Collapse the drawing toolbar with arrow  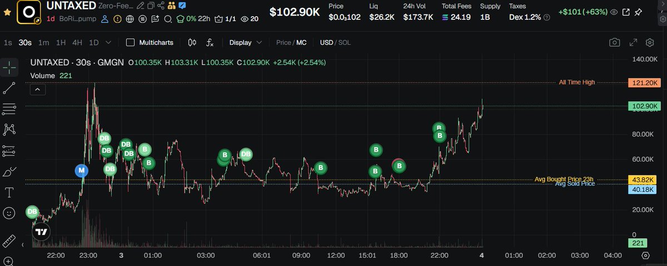[23, 244]
